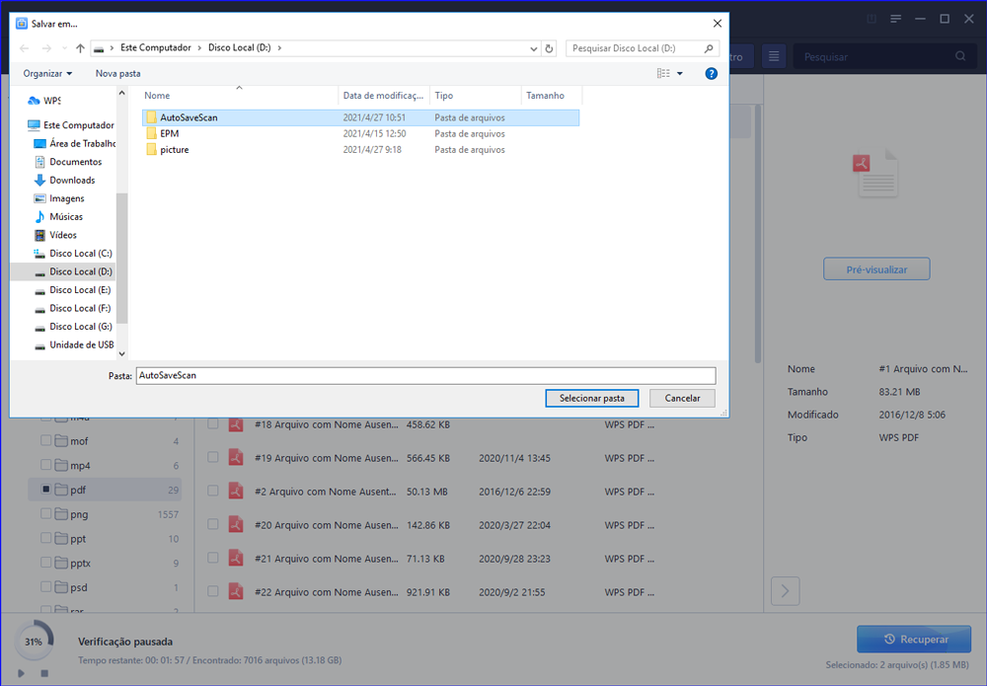Click Pré-visualizar in the recovery window
The image size is (987, 686).
[x=876, y=269]
